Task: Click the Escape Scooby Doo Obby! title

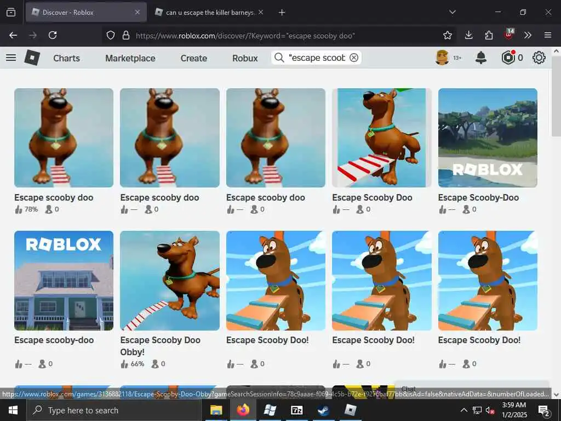Action: tap(161, 346)
